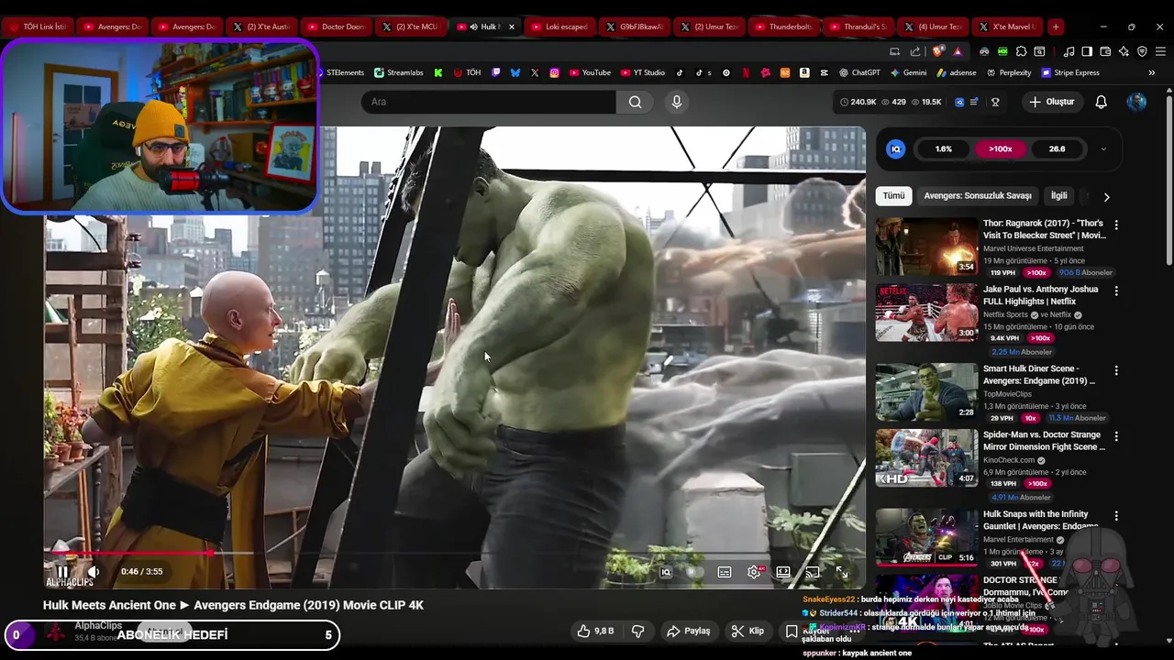The image size is (1174, 660).
Task: Open the AlphaClips channel name
Action: (x=98, y=625)
